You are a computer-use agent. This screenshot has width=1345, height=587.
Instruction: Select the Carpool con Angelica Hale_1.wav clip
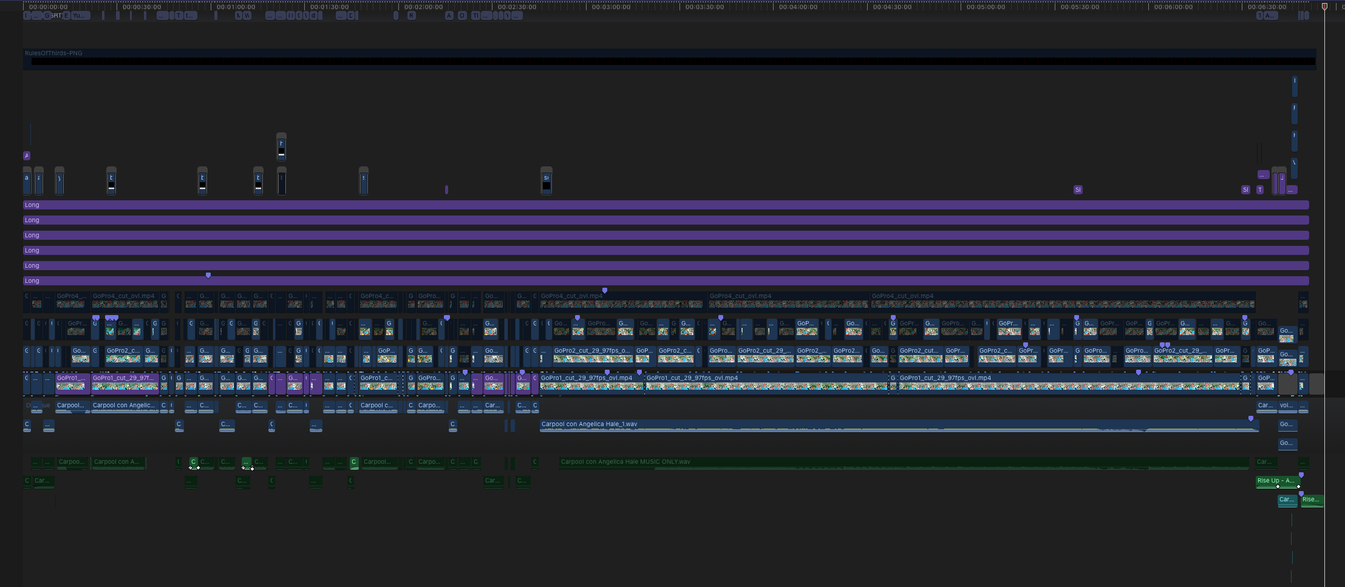click(x=899, y=426)
